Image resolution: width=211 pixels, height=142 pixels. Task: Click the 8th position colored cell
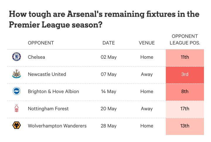(185, 92)
